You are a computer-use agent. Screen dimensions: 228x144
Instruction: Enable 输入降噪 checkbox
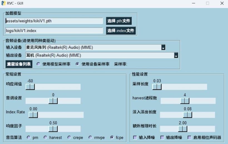135,137
